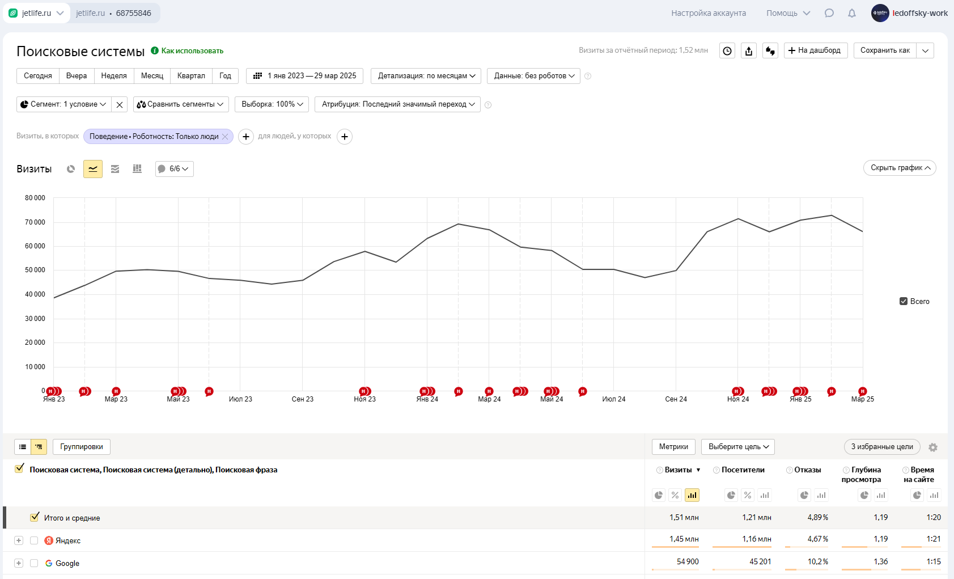The image size is (954, 579).
Task: Open the scheduled report clock icon
Action: [x=727, y=51]
